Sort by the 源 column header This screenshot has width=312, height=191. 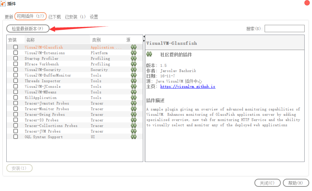coord(134,40)
